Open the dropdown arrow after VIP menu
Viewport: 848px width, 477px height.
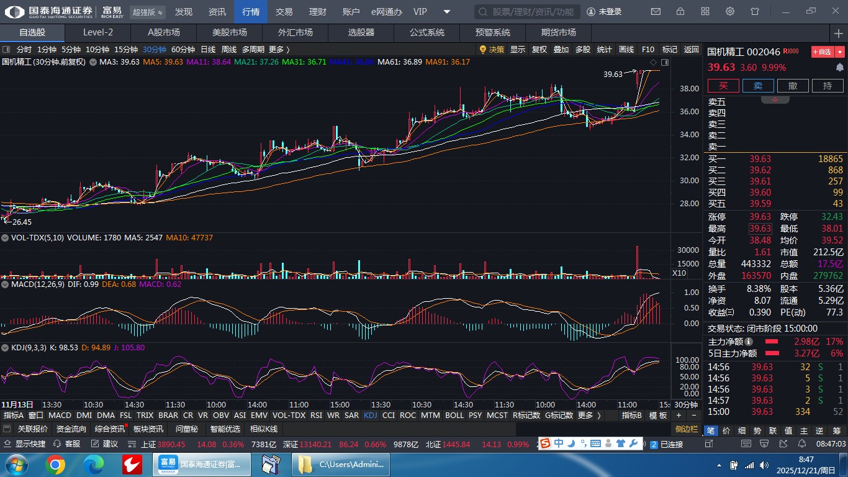(447, 12)
